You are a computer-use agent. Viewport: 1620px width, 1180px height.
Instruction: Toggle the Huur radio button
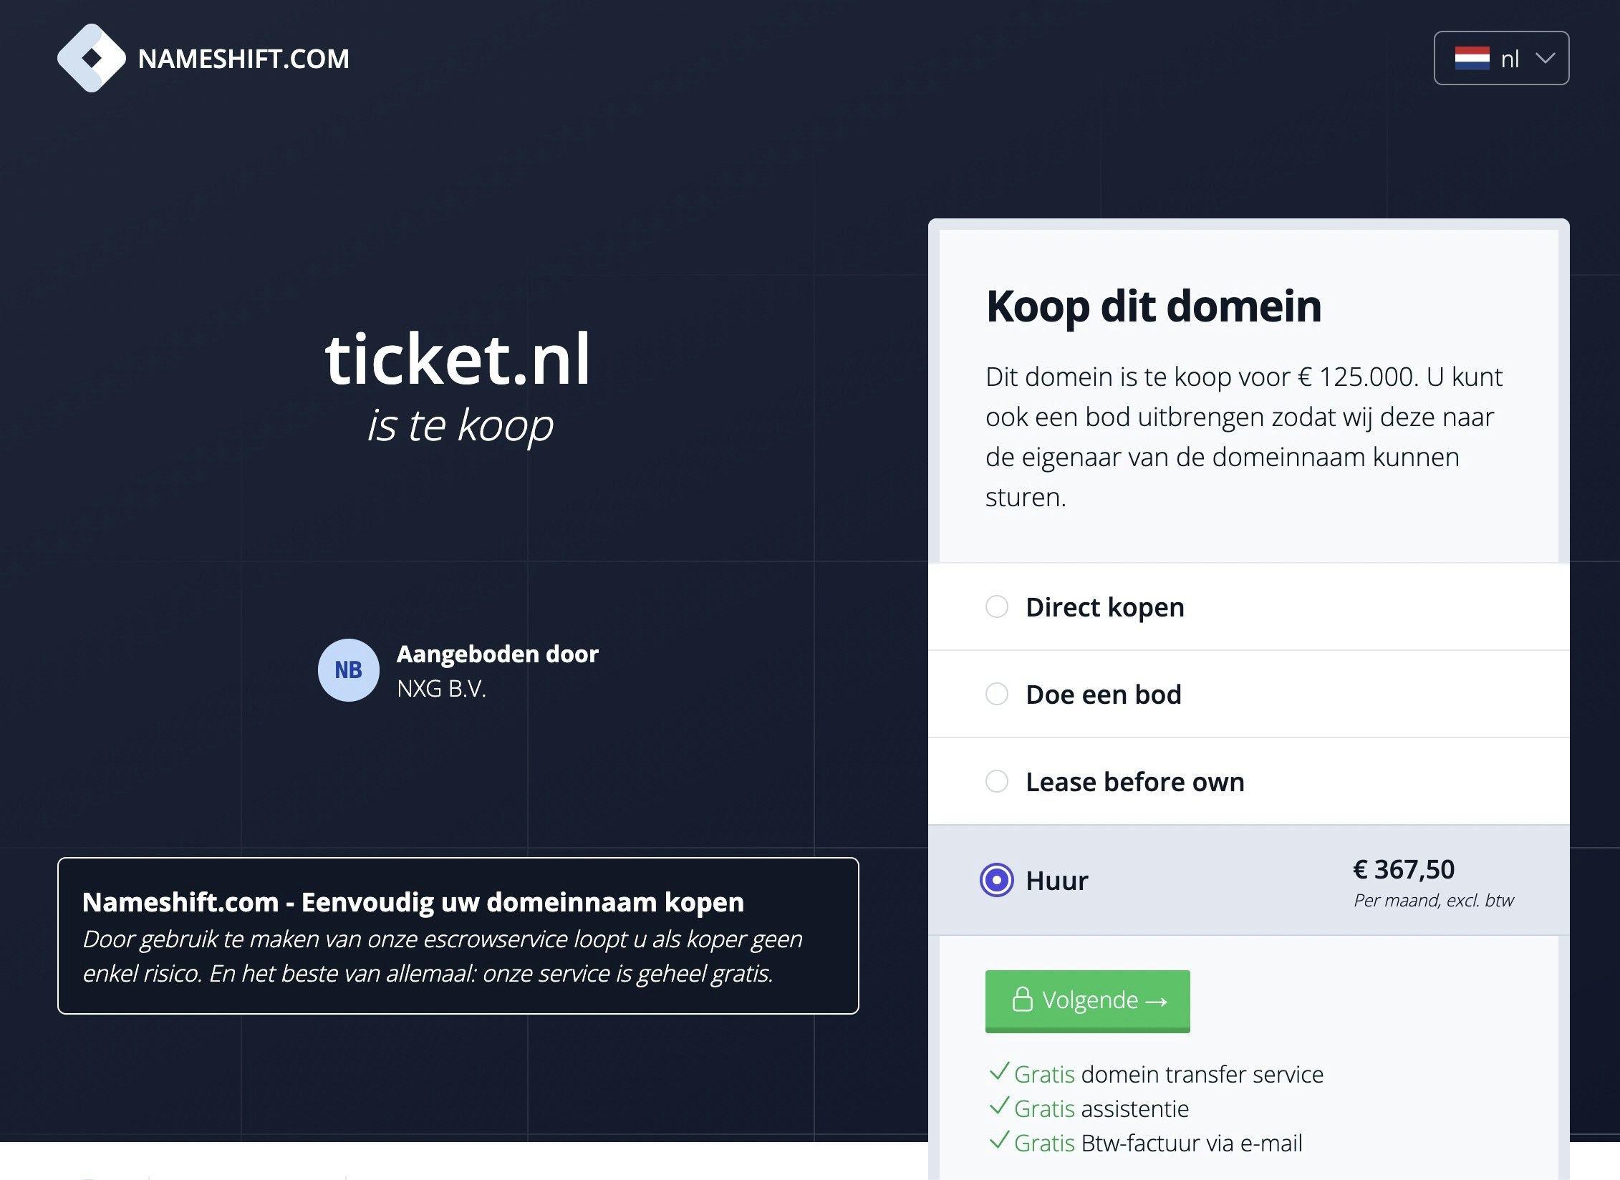coord(997,881)
